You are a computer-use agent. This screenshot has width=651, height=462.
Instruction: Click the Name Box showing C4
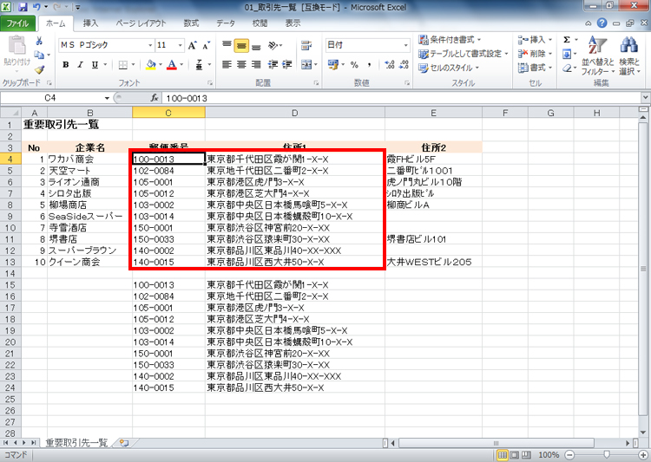[51, 98]
